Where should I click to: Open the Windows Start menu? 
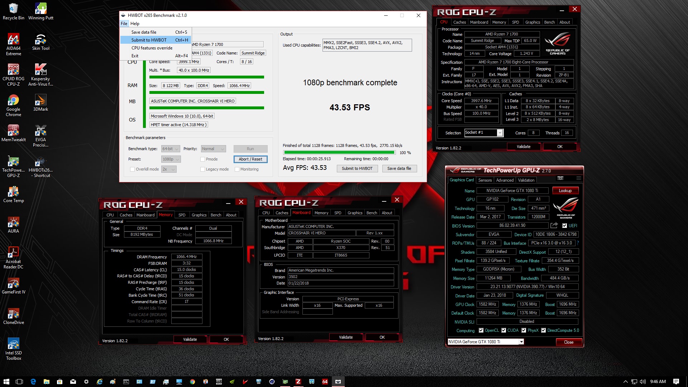click(6, 382)
